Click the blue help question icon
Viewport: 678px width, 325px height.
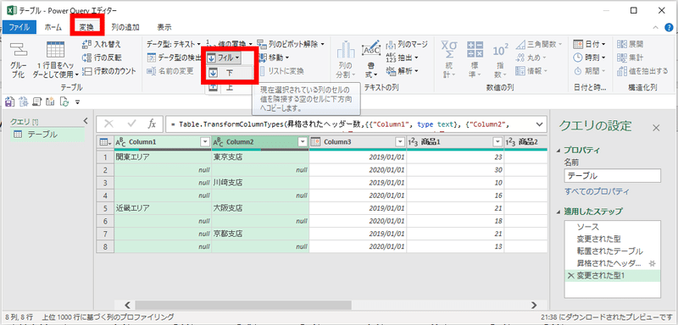click(669, 28)
